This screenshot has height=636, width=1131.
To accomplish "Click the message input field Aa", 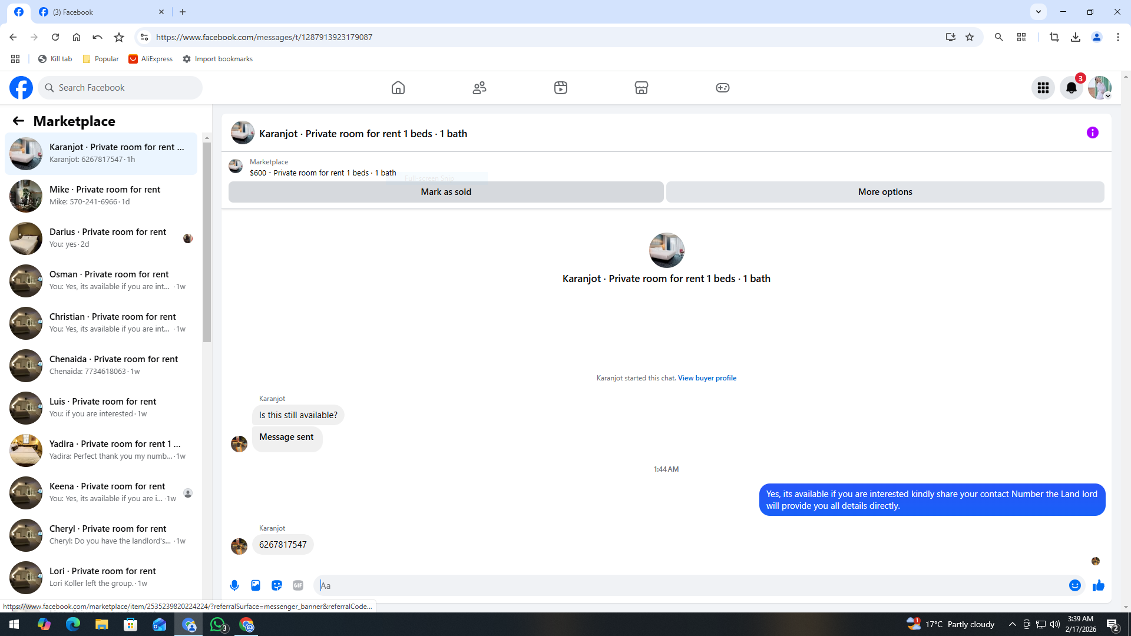I will (x=692, y=585).
